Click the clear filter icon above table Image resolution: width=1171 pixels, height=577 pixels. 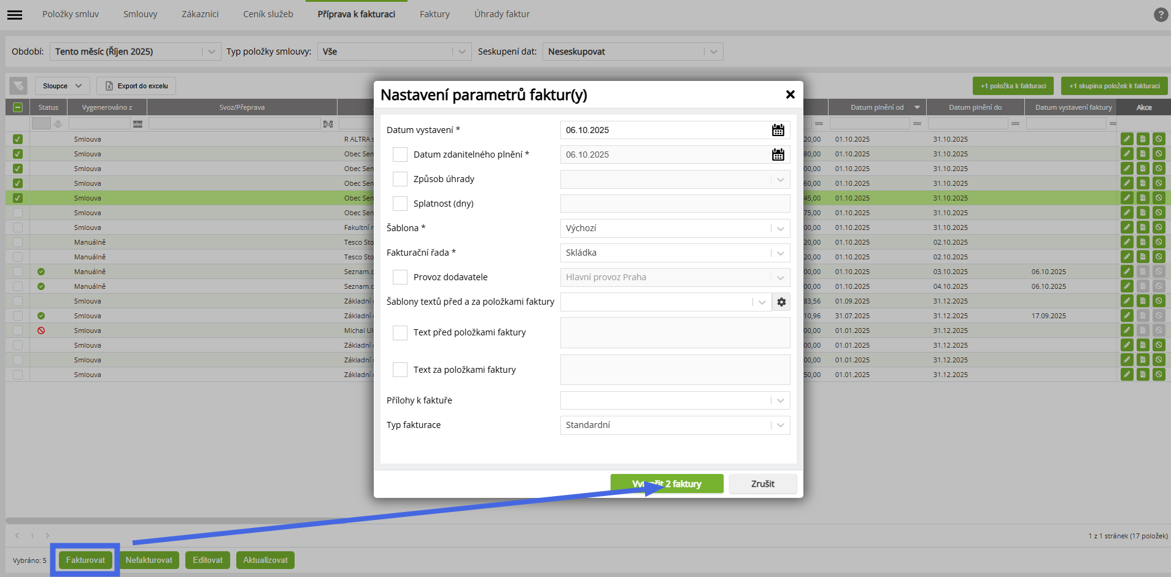(x=18, y=86)
